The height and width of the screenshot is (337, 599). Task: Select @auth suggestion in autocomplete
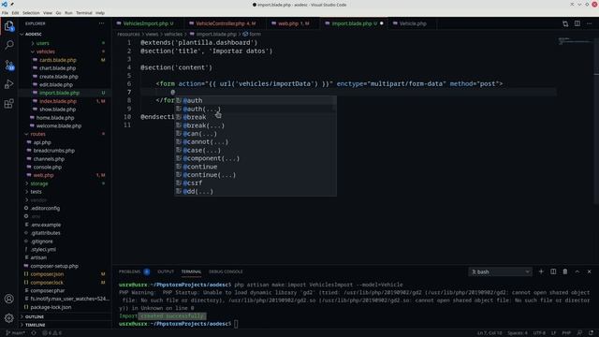click(x=256, y=100)
